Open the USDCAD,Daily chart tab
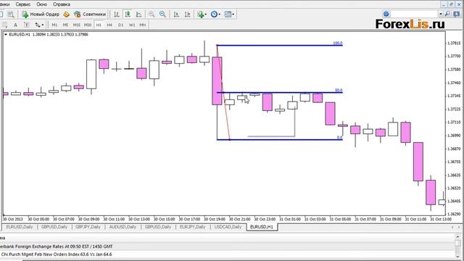 (228, 227)
